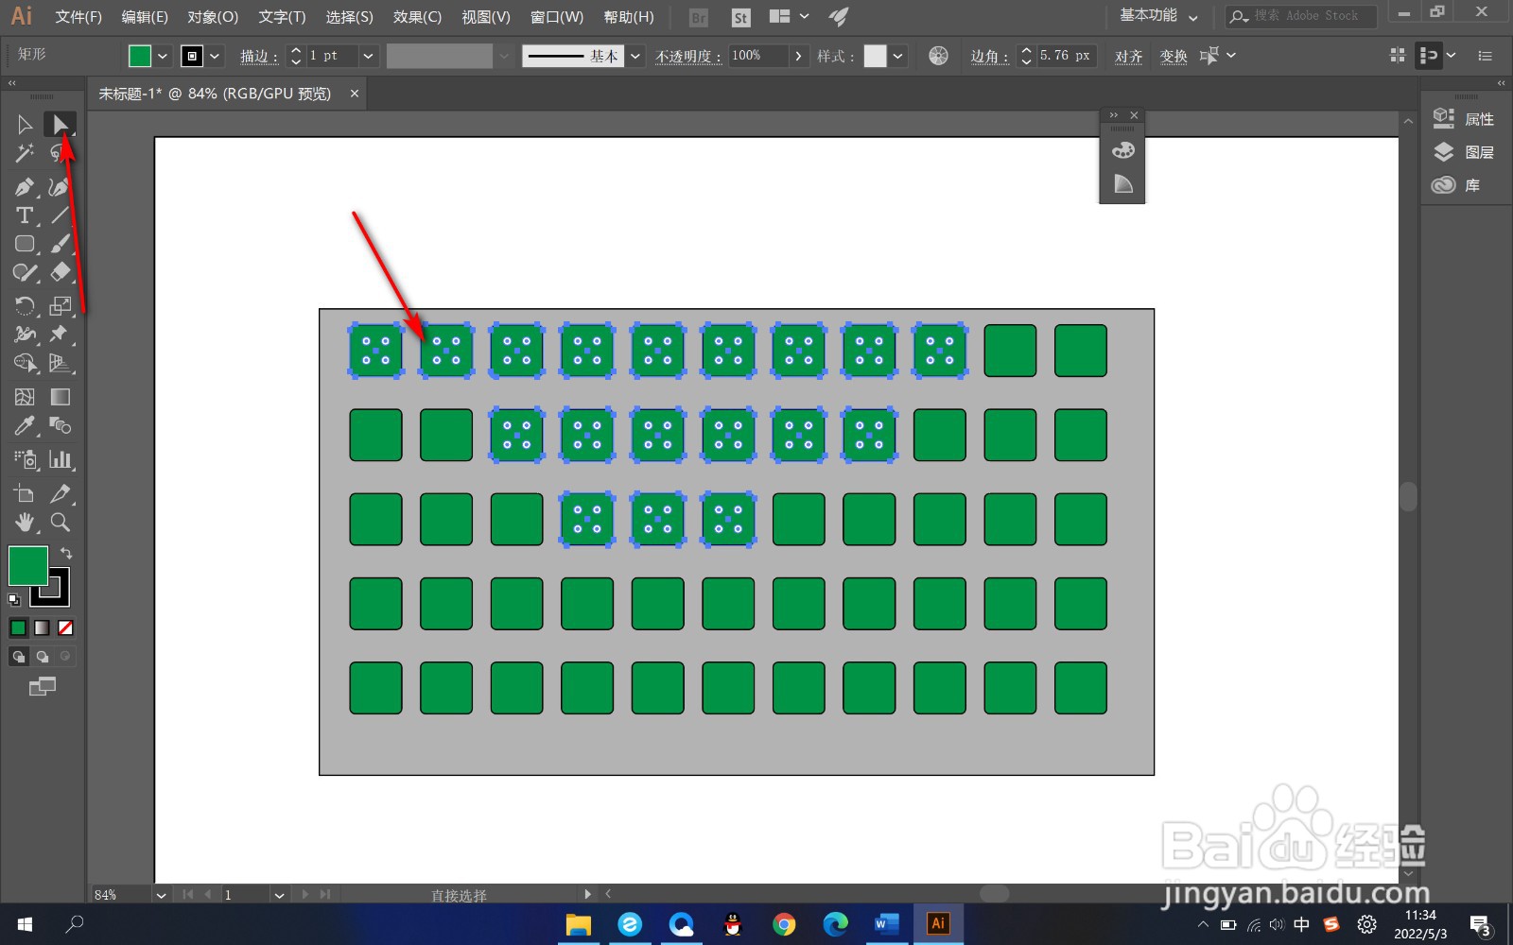Select the Type tool

coord(25,215)
